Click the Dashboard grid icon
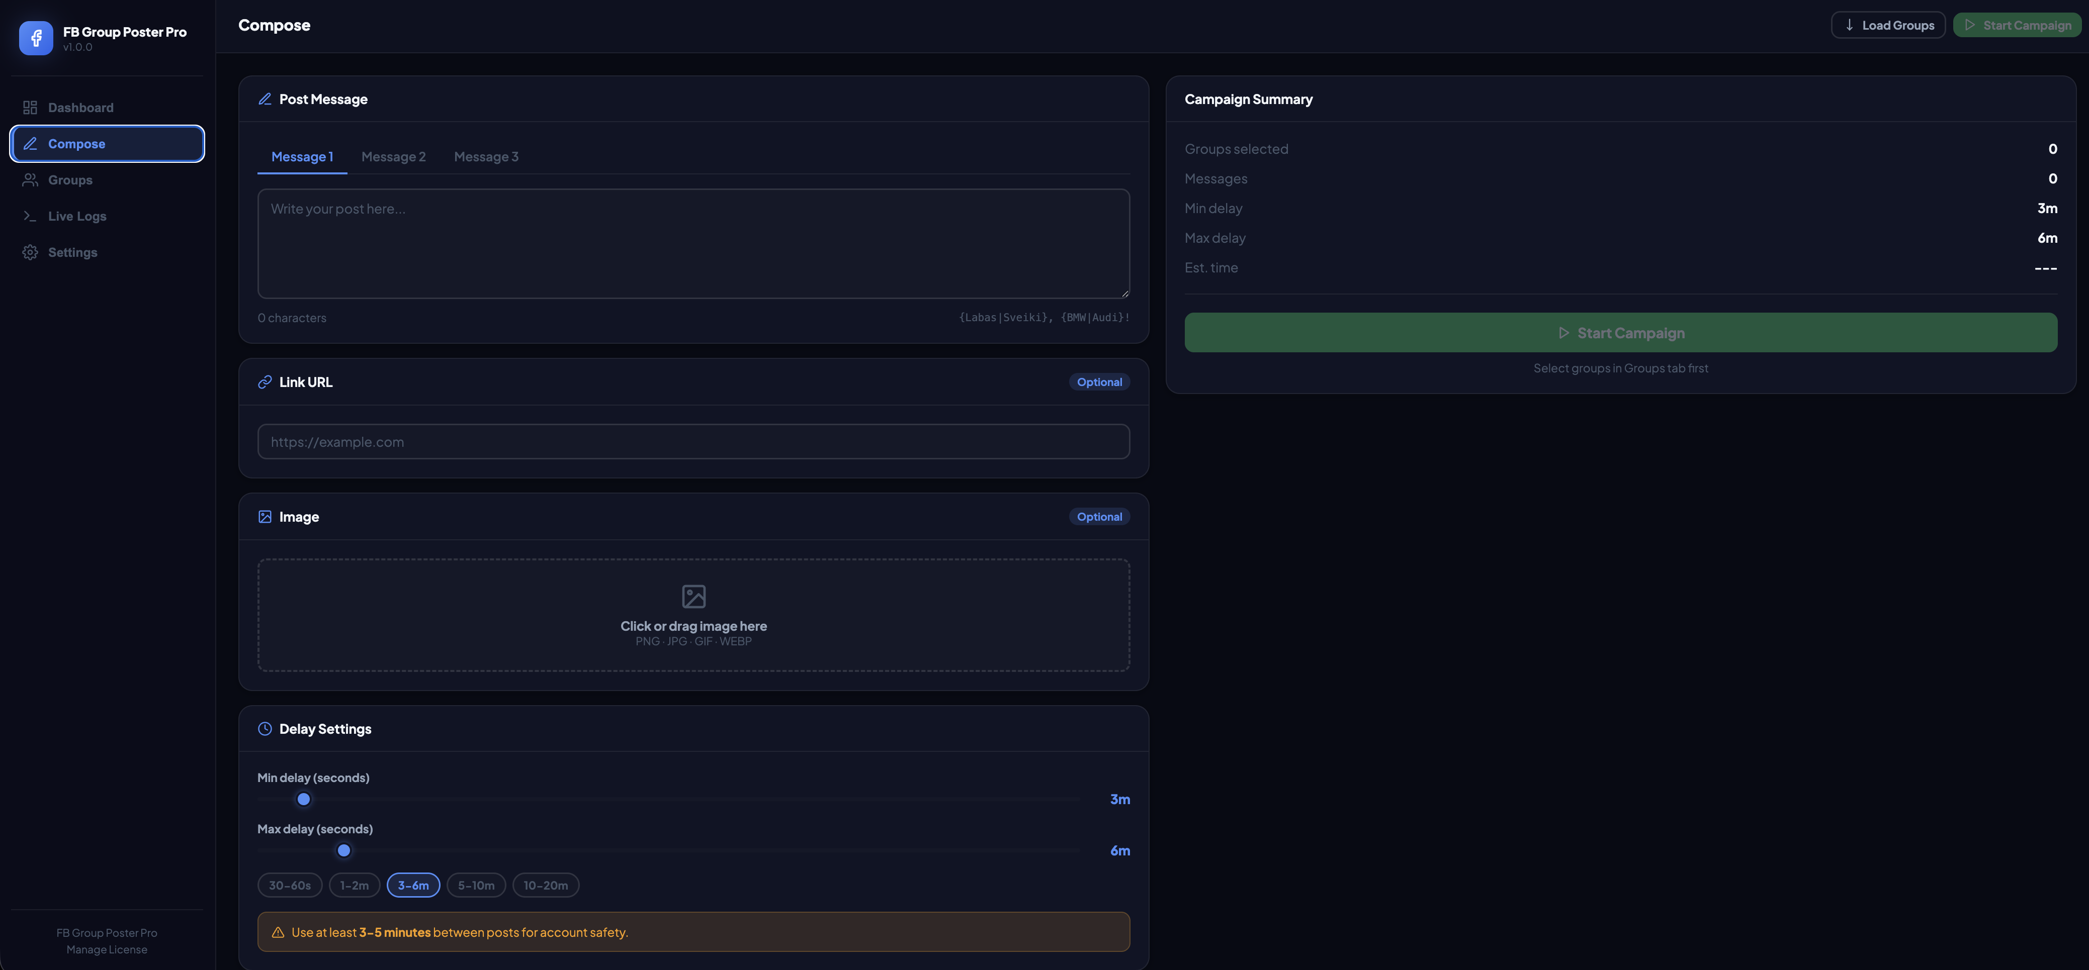This screenshot has height=970, width=2089. pos(30,108)
